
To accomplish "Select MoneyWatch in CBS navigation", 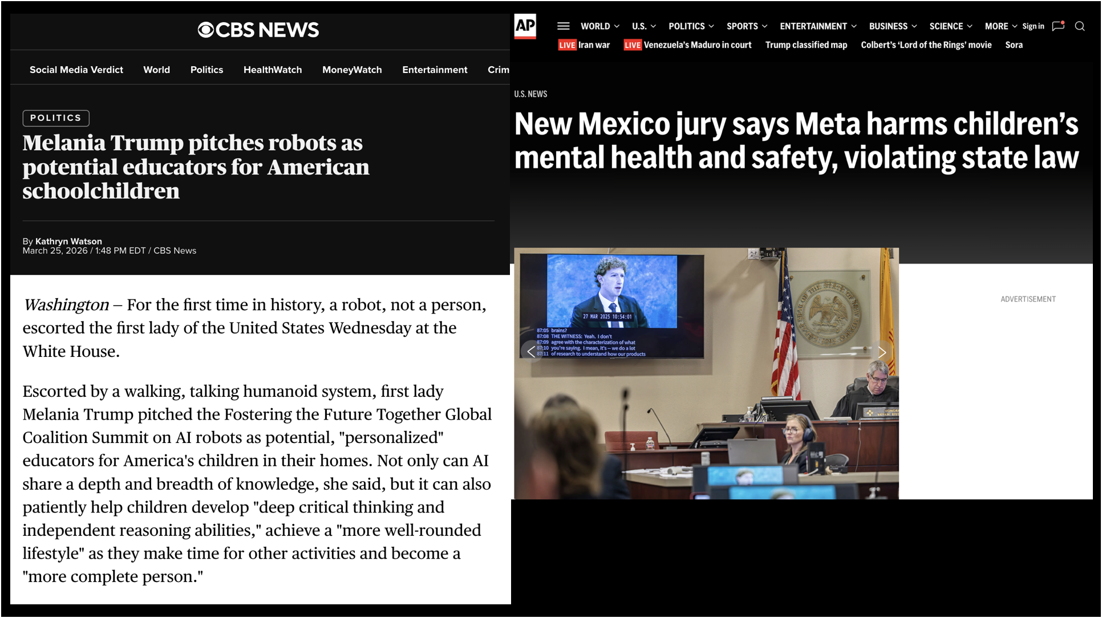I will [352, 70].
